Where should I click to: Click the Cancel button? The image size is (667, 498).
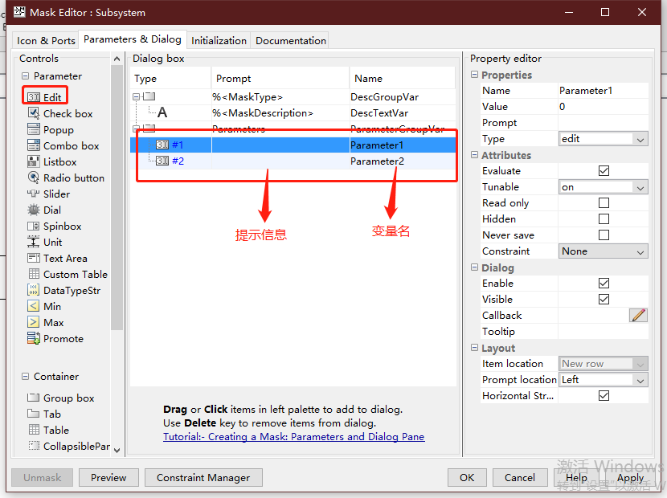(x=520, y=478)
